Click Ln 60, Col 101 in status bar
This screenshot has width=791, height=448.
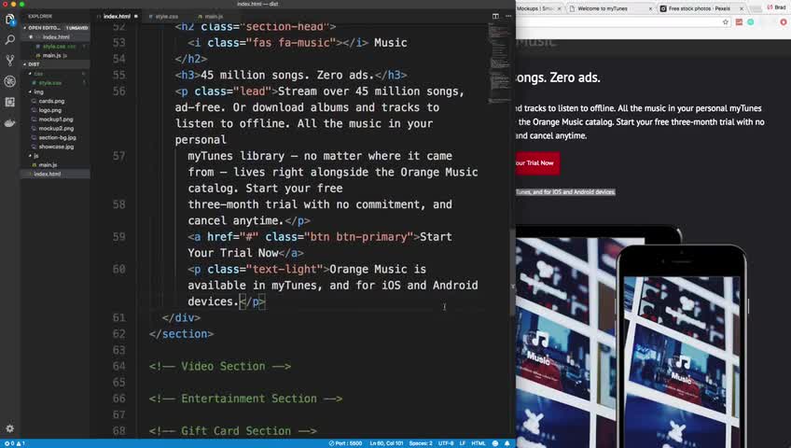point(386,443)
